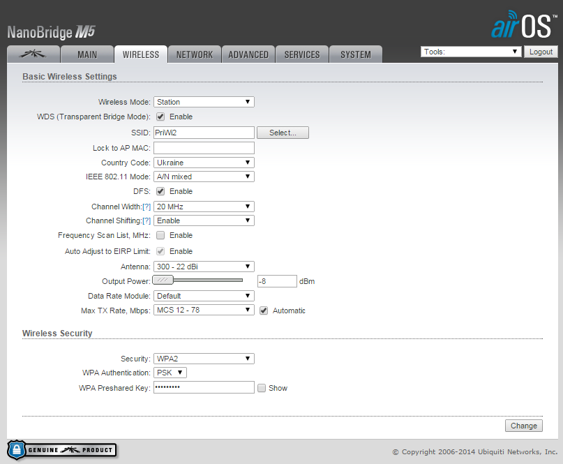
Task: Click the Output Power dBm field
Action: click(277, 281)
